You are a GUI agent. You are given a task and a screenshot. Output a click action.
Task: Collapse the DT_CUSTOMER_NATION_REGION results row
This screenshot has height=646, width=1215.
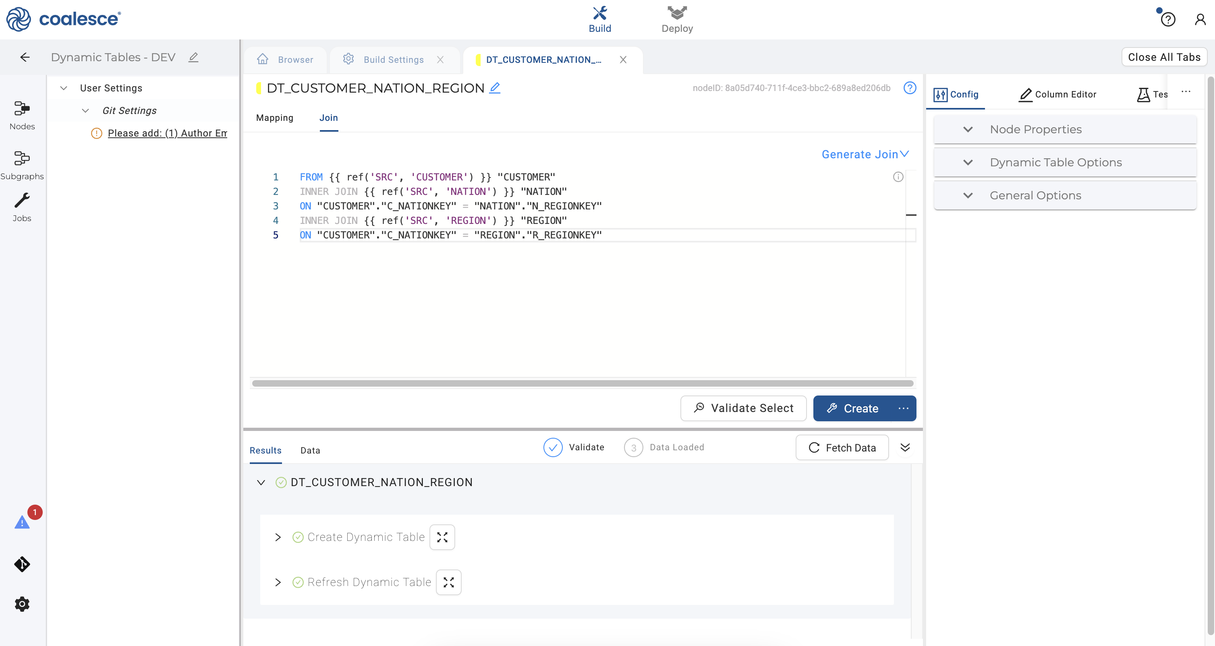(261, 482)
